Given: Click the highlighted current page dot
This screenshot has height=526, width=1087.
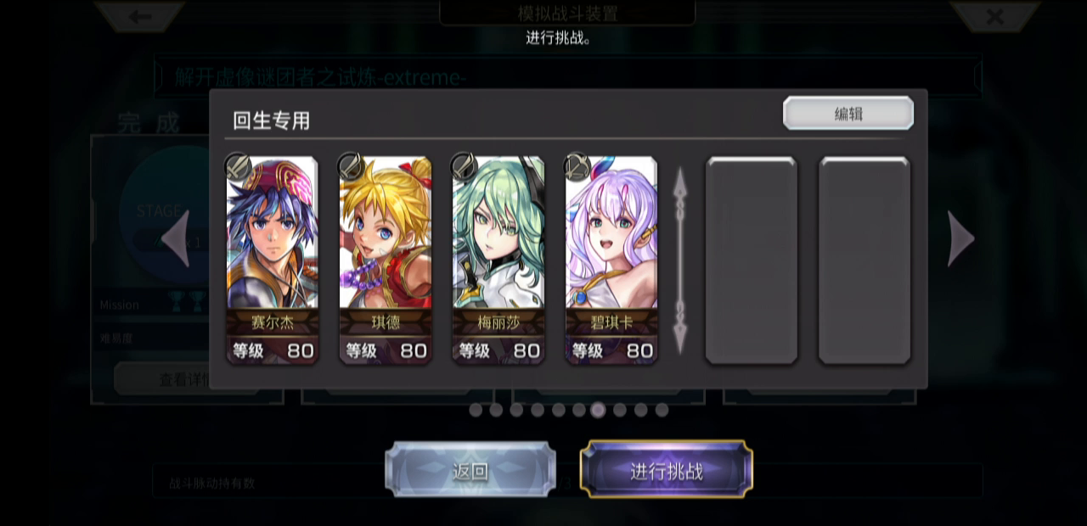Looking at the screenshot, I should (x=599, y=410).
